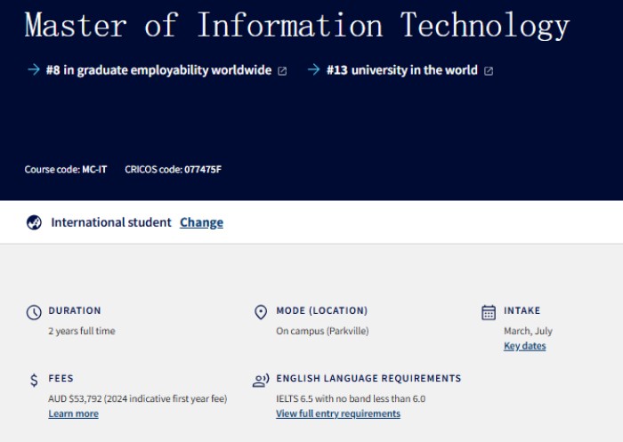Screen dimensions: 623x442
Task: Open the #8 in graduate employability link
Action: [x=158, y=69]
